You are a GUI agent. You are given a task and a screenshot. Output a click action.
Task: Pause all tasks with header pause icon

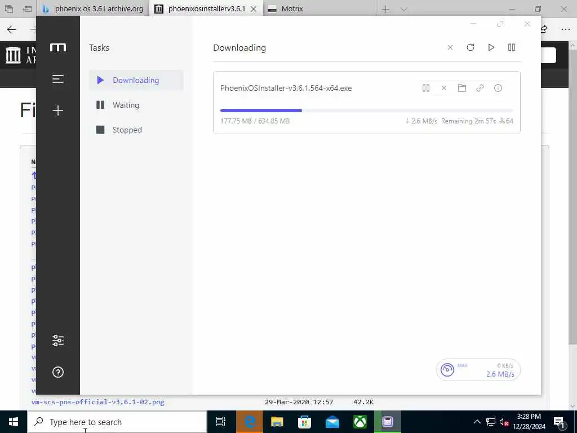tap(512, 47)
